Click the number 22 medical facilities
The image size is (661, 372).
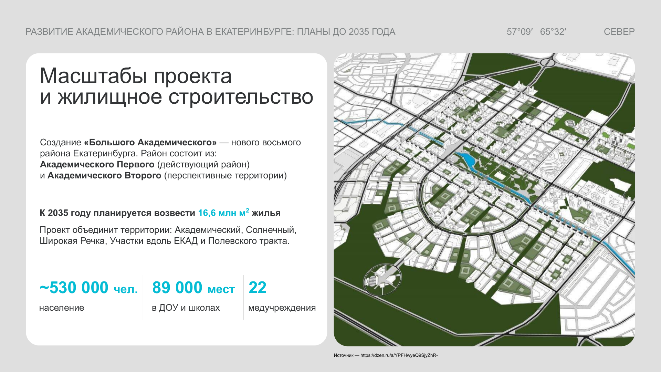(x=257, y=288)
